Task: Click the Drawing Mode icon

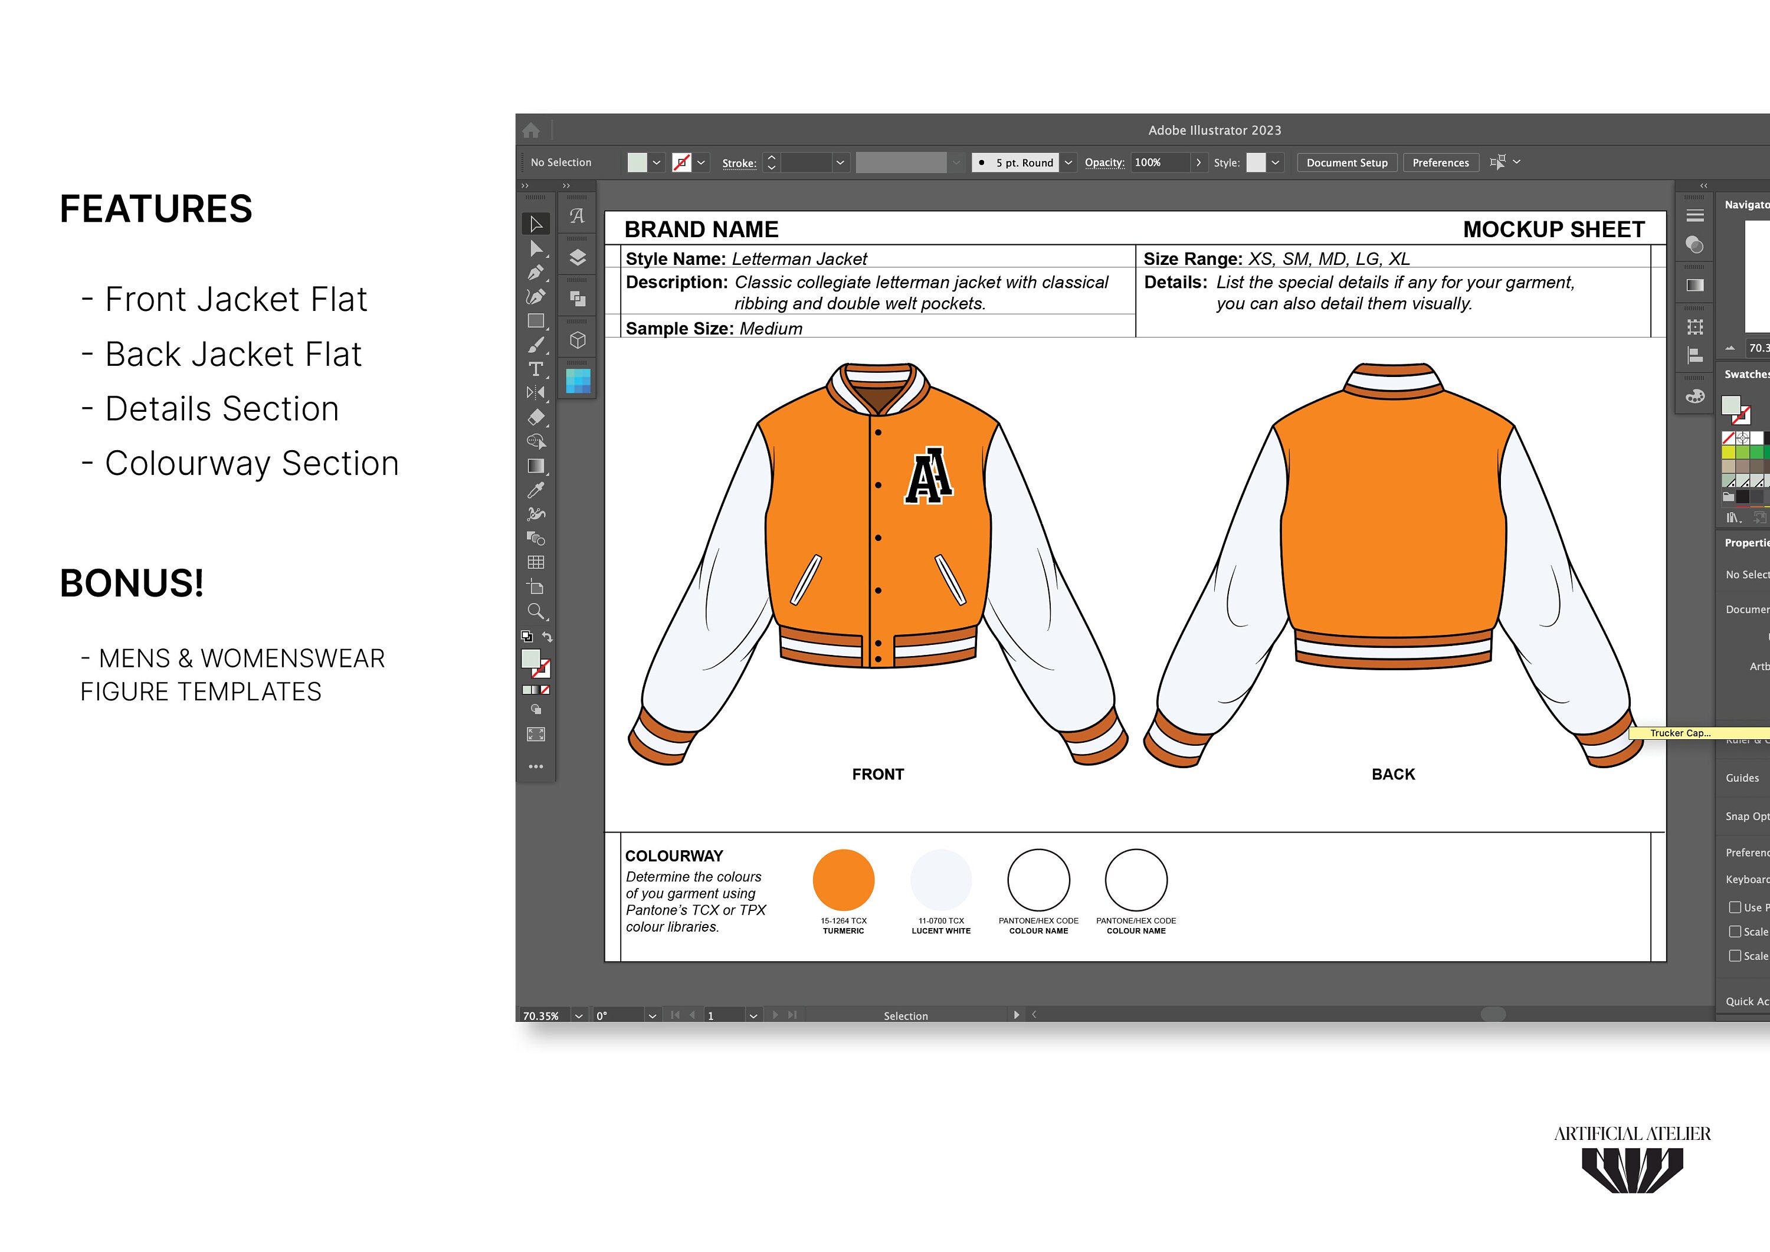Action: 536,709
